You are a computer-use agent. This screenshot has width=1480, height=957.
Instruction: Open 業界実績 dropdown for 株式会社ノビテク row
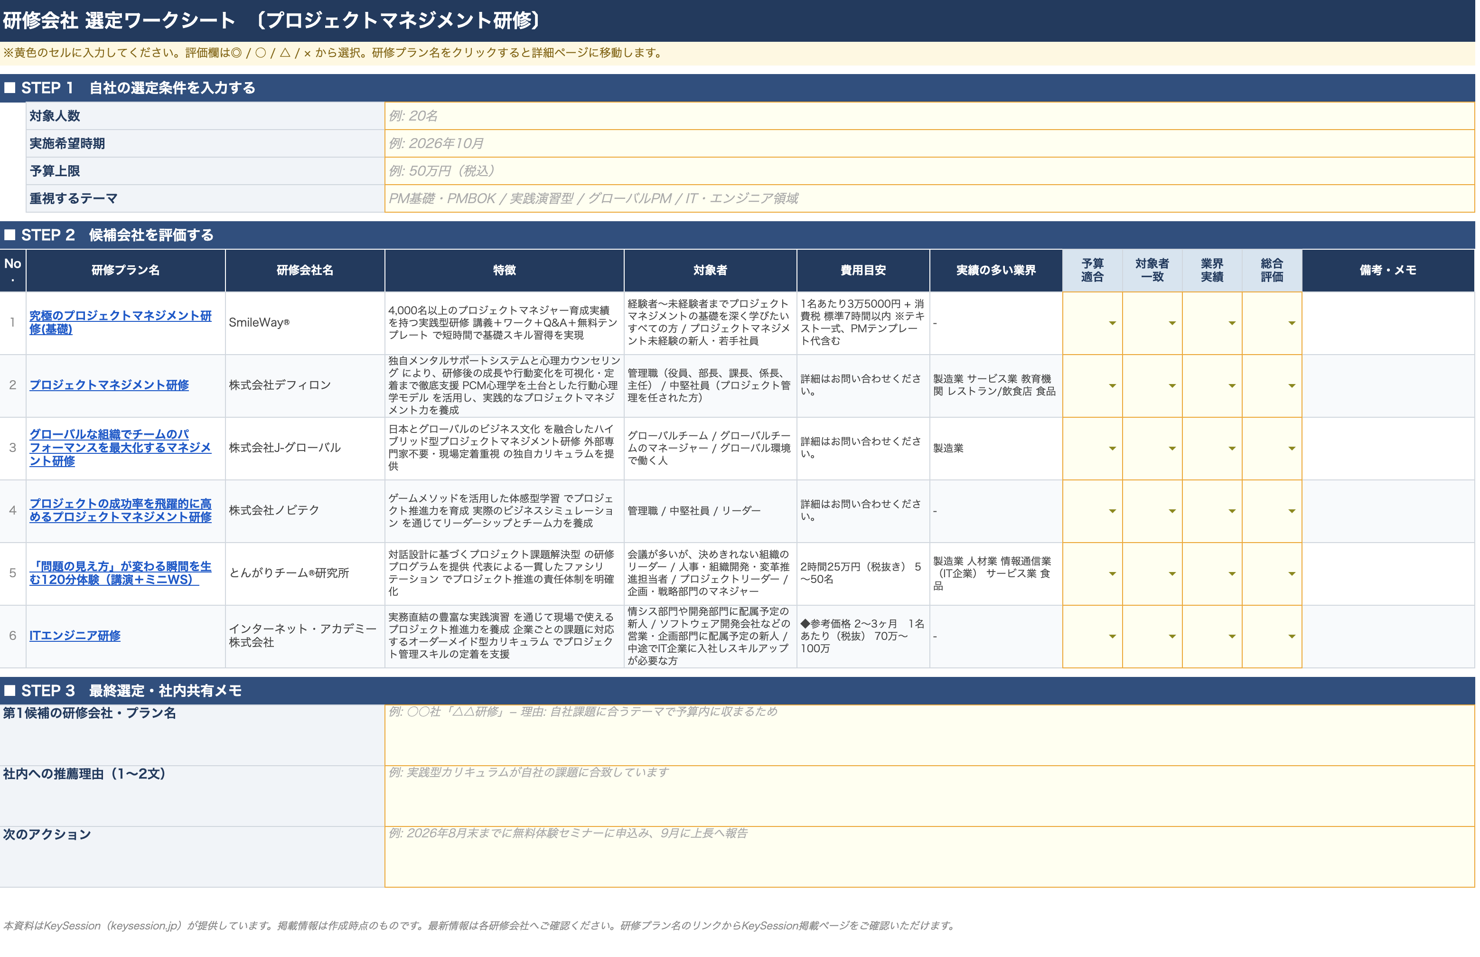tap(1231, 511)
